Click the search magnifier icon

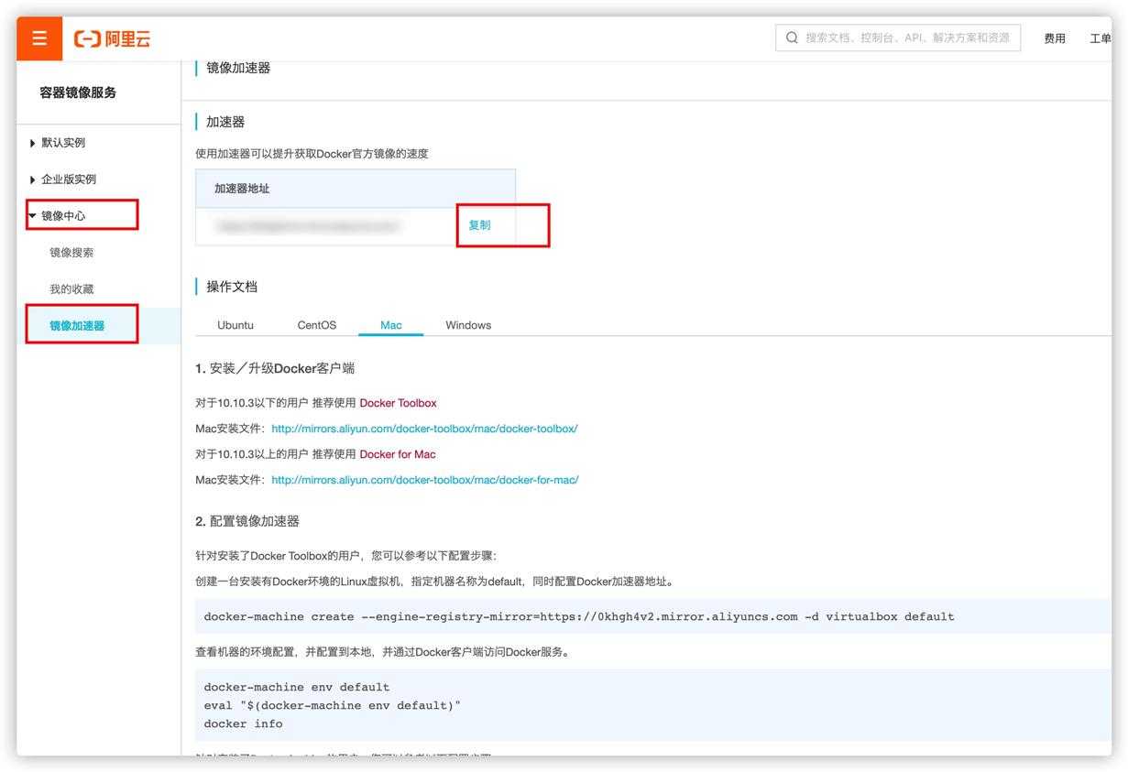coord(792,38)
